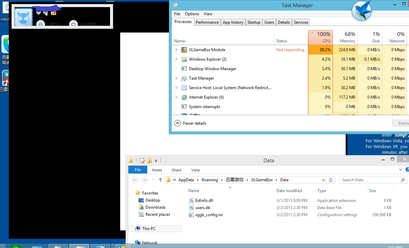Open Task Manager Options menu
Viewport: 409px width, 248px height.
[192, 14]
